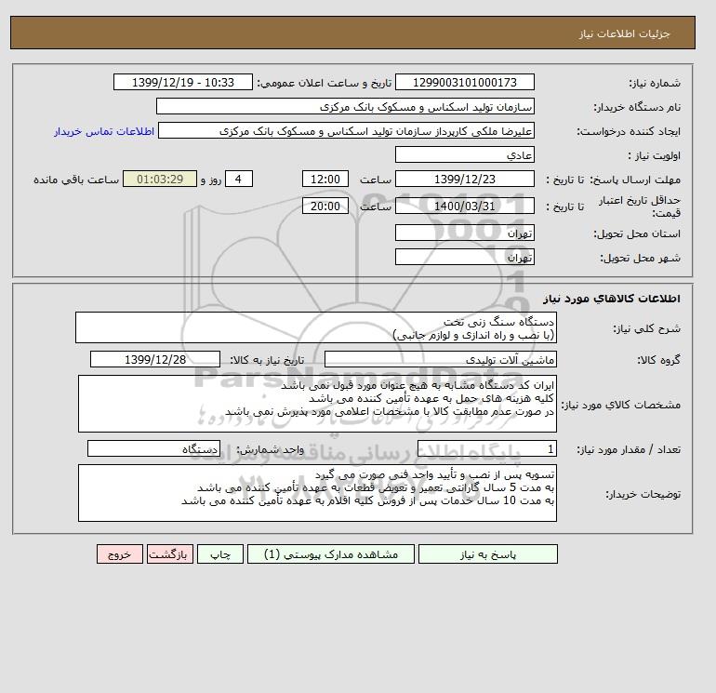
Task: Click the توضیحات خریدار label
Action: coord(643,494)
